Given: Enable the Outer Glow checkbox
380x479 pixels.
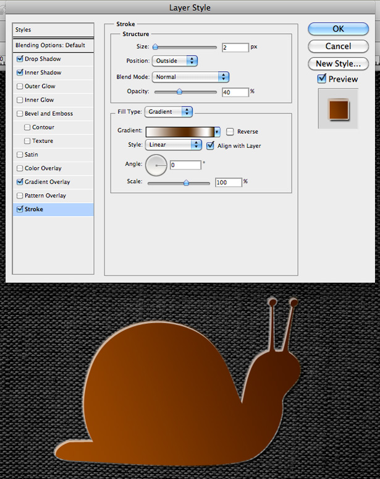Looking at the screenshot, I should pos(20,86).
